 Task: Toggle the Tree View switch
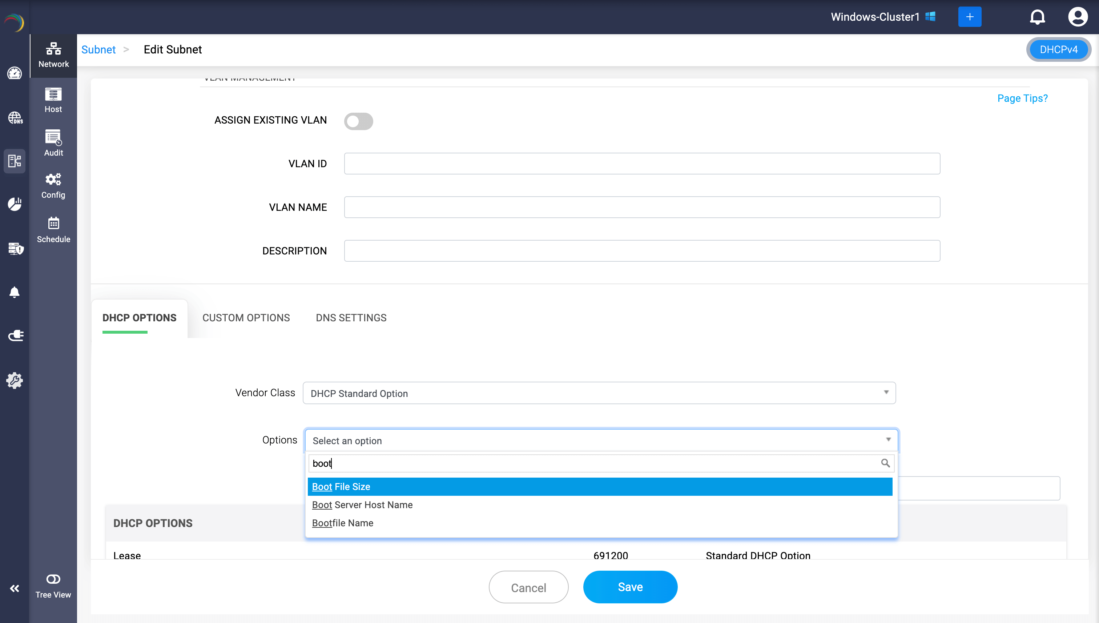coord(53,579)
